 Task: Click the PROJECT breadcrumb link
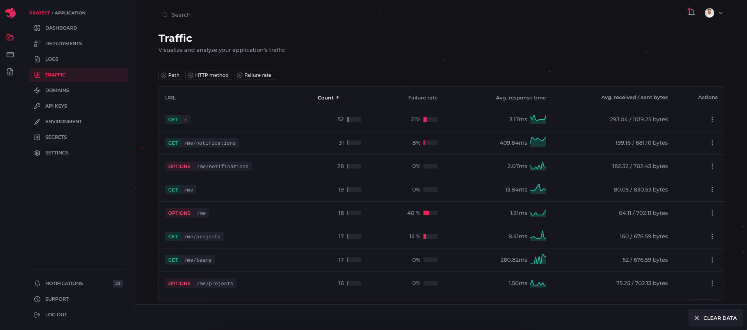[39, 13]
